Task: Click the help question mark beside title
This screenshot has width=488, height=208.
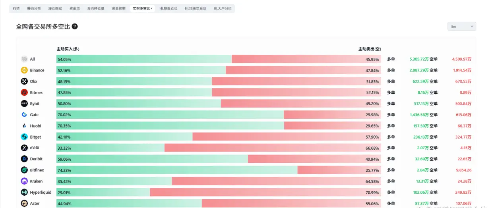Action: [75, 27]
